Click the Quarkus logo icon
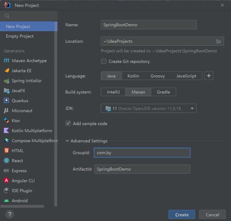 tap(6, 101)
